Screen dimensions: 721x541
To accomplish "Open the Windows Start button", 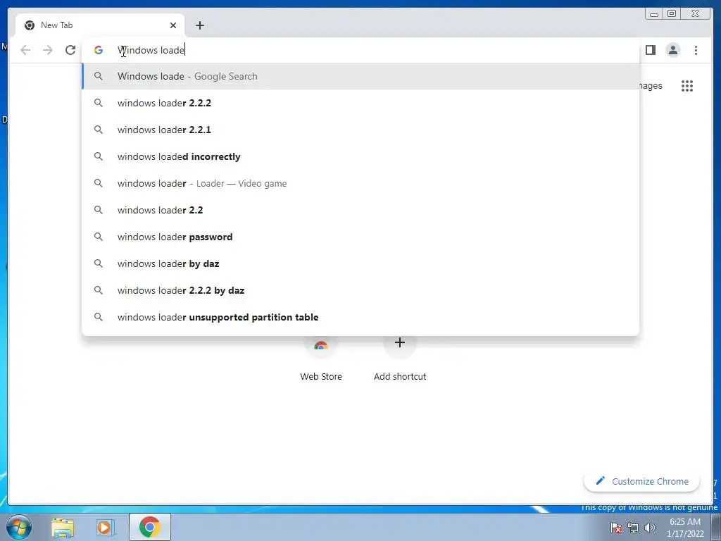I will [18, 527].
